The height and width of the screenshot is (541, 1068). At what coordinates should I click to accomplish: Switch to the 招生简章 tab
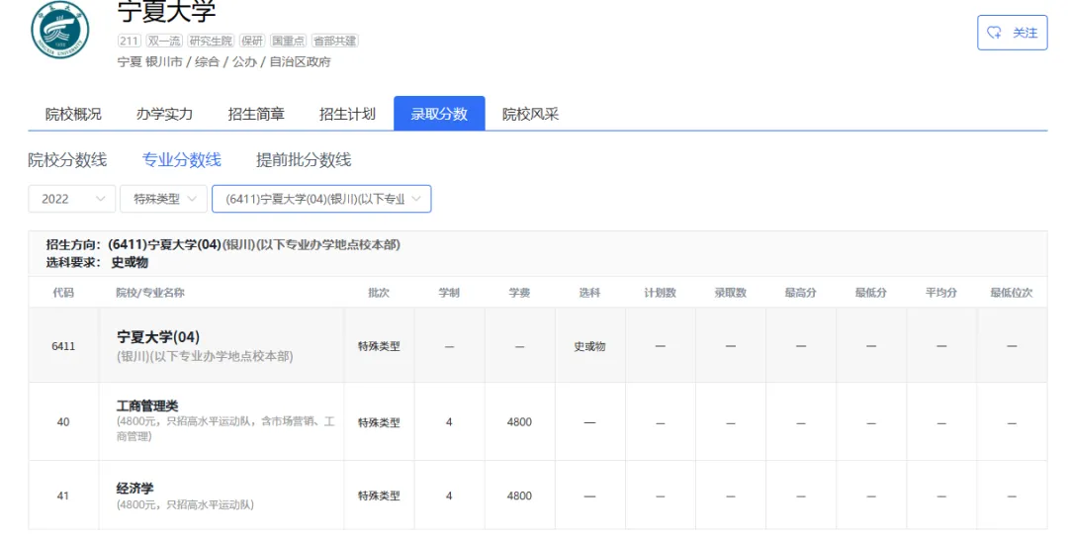click(x=256, y=114)
